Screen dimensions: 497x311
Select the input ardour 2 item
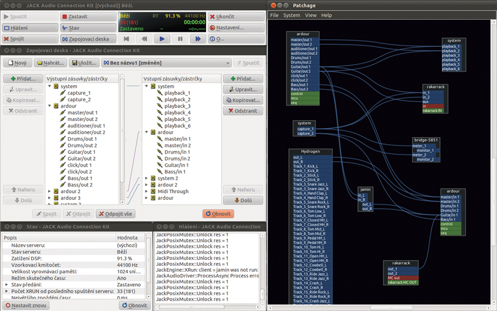point(167,185)
